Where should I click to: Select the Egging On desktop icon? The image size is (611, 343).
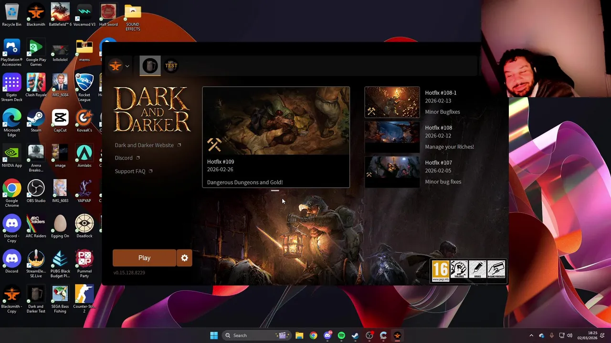tap(60, 226)
